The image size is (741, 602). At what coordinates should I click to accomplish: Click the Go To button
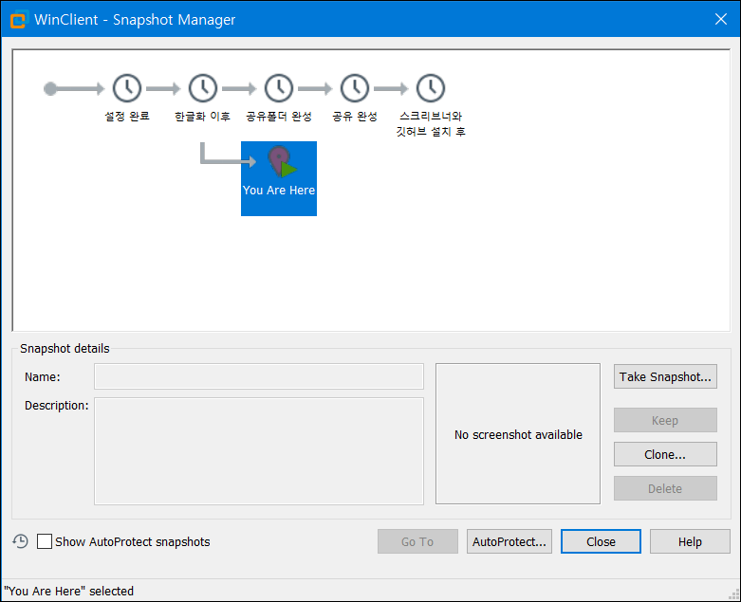[x=417, y=541]
